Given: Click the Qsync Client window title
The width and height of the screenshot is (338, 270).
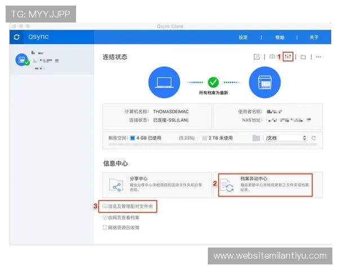Looking at the screenshot, I should [170, 26].
